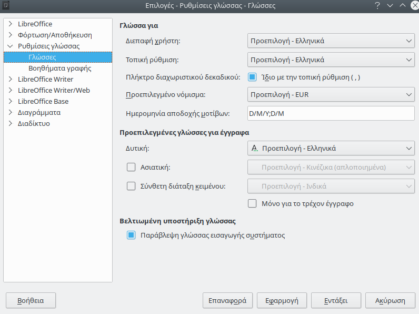Select Γλώσσες in the options tree
Screen dimensions: 419x314
tap(58, 57)
